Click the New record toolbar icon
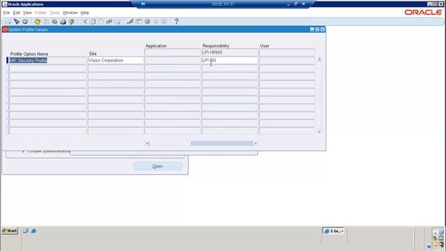Image resolution: width=446 pixels, height=251 pixels. coord(8,22)
